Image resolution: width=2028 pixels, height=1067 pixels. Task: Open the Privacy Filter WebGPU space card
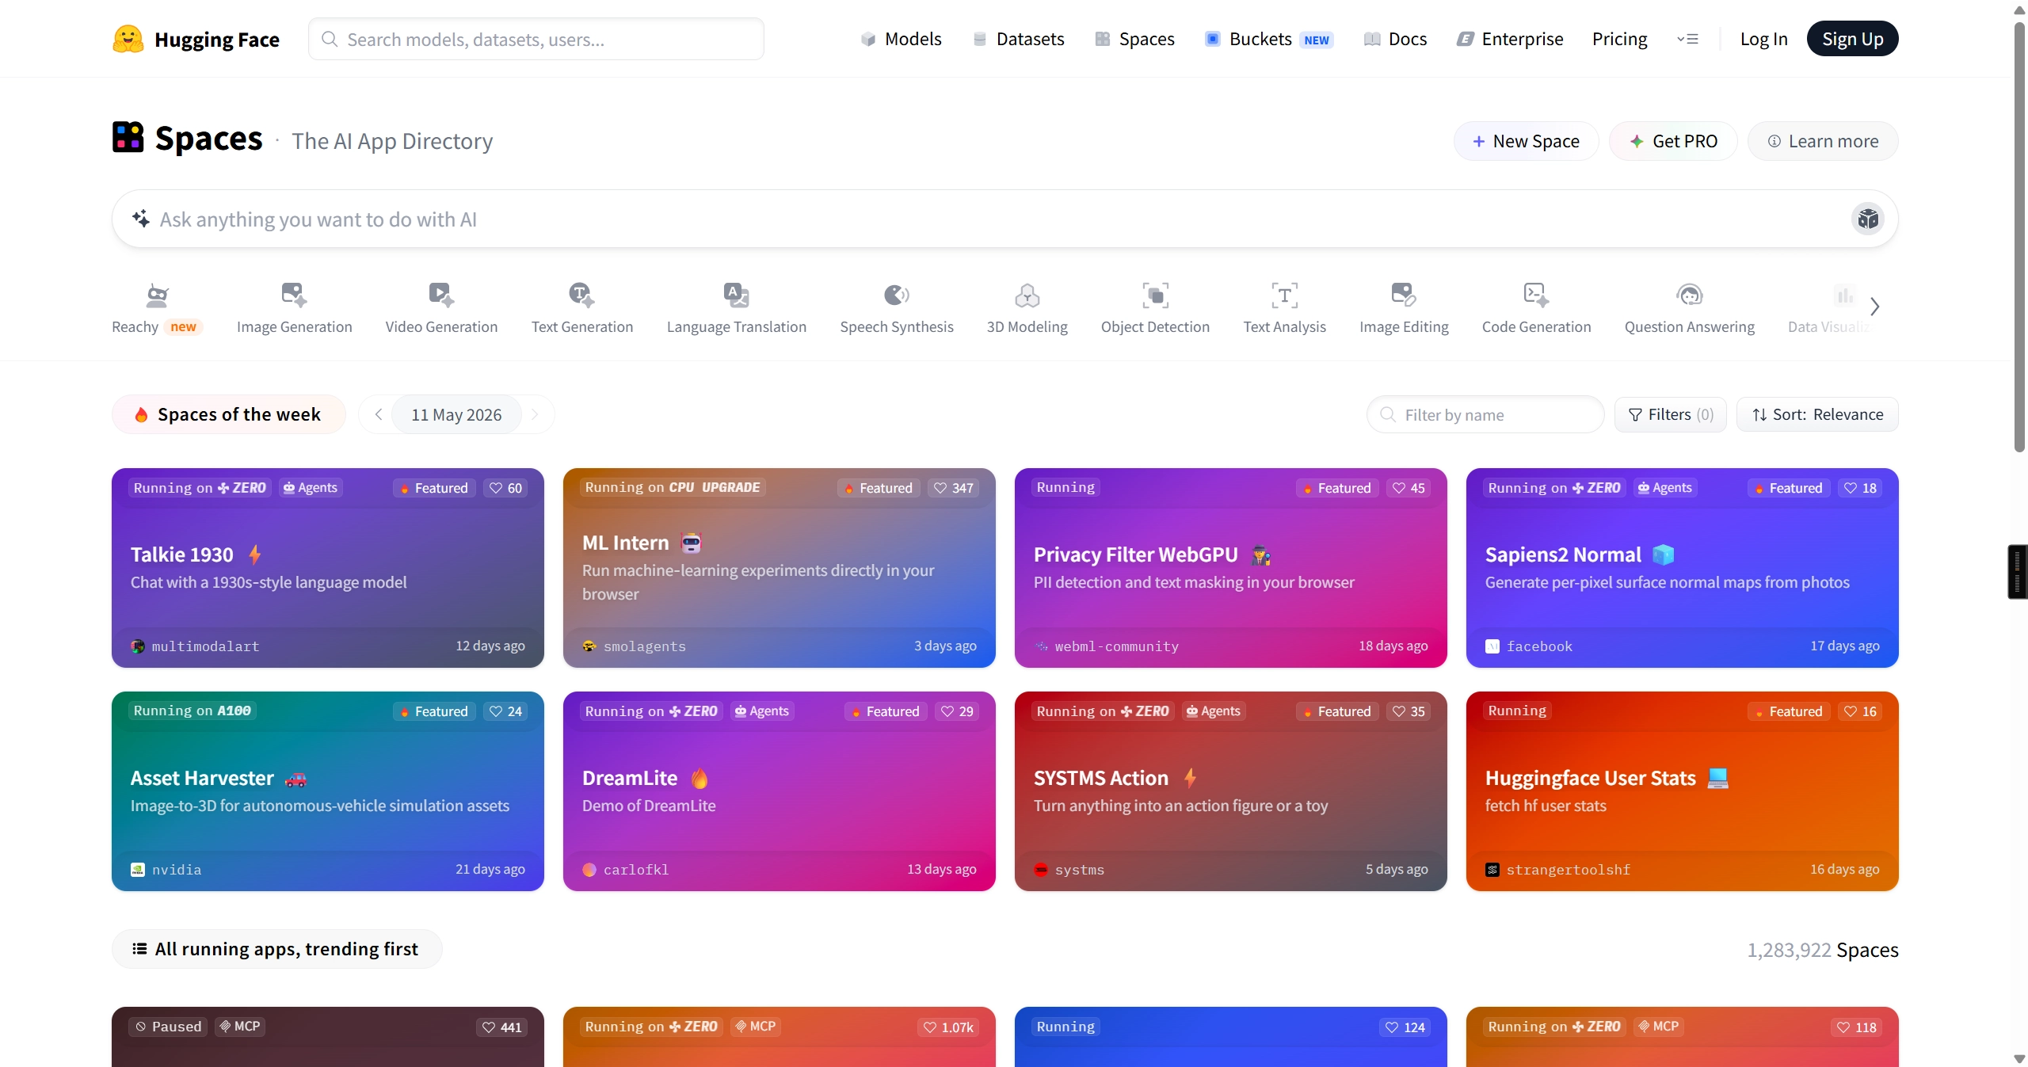(x=1231, y=568)
